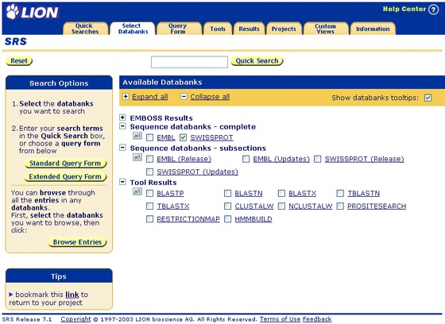Collapse Sequence databanks - complete group
This screenshot has width=445, height=324.
point(122,126)
